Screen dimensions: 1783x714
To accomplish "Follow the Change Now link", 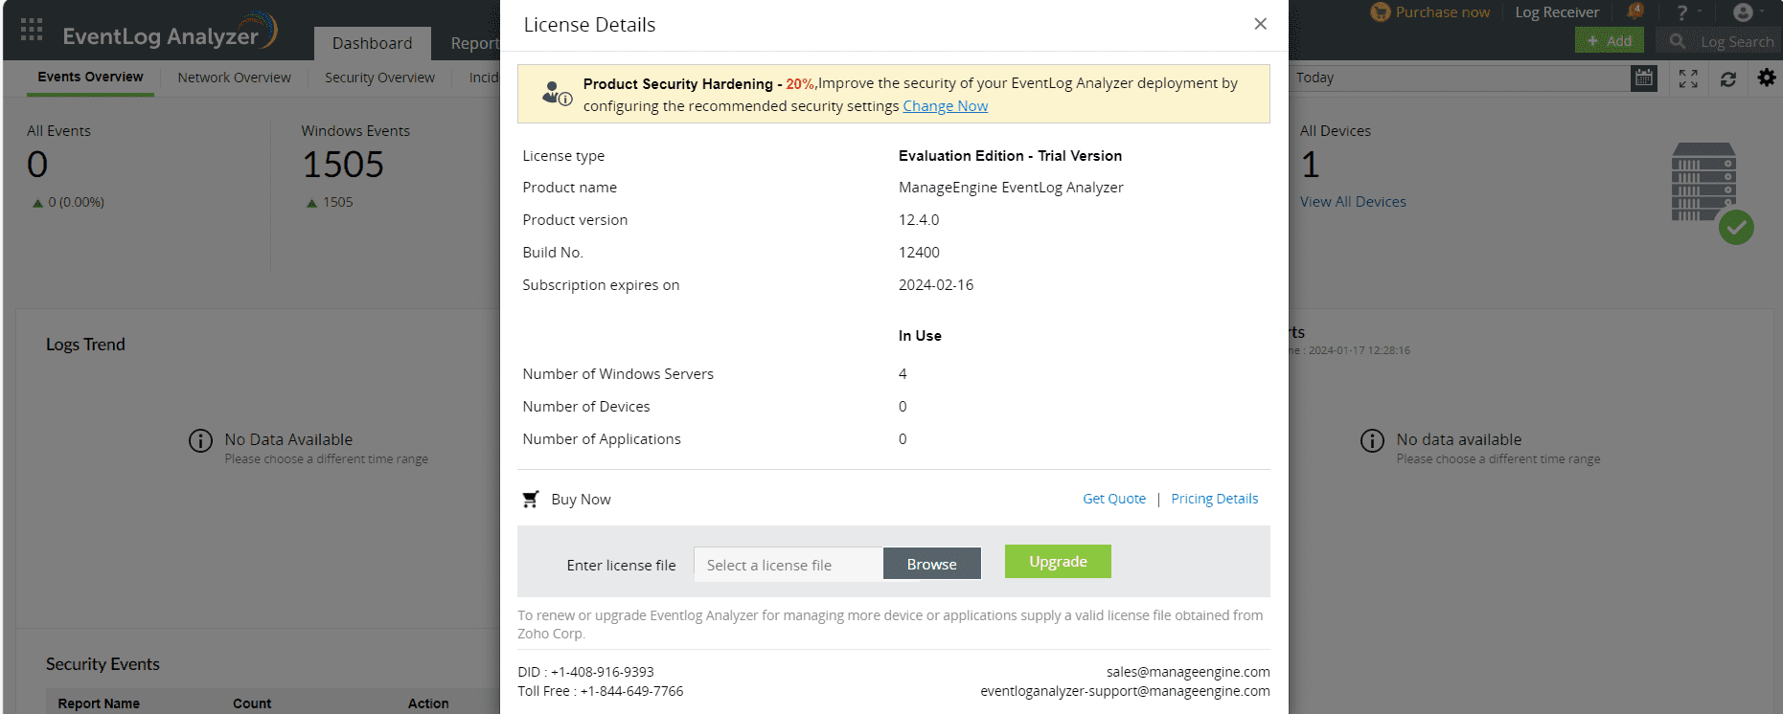I will 945,106.
